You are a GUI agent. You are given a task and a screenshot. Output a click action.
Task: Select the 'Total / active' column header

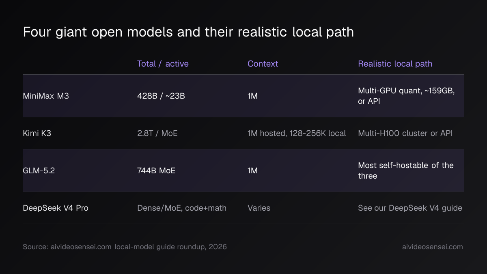tap(163, 64)
